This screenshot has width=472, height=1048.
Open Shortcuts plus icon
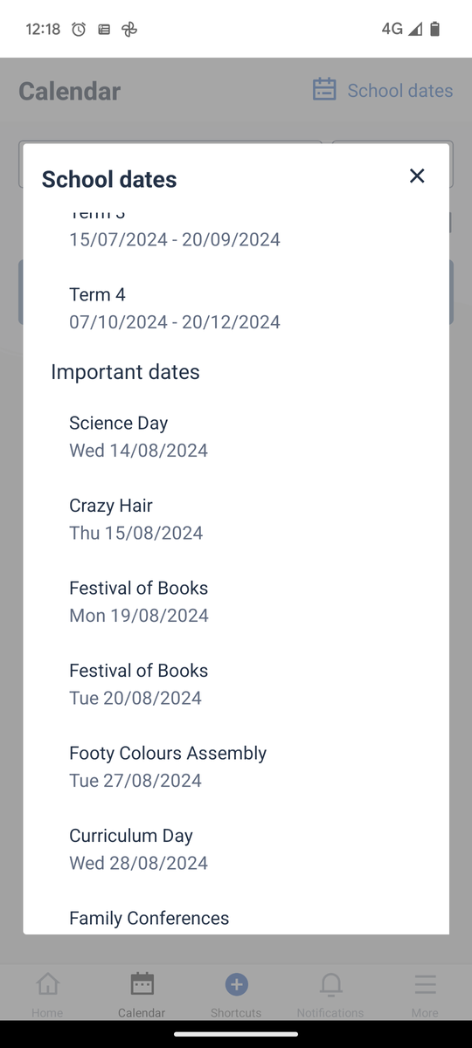point(236,984)
